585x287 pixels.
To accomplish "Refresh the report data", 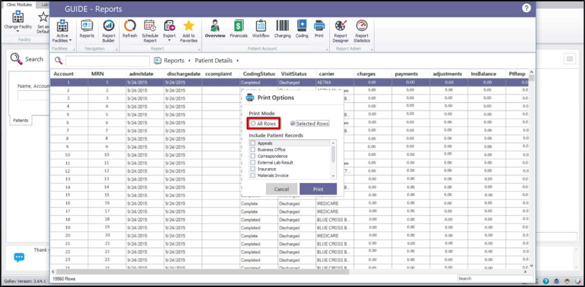I will [130, 29].
